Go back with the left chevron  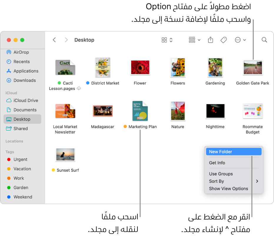(x=54, y=40)
